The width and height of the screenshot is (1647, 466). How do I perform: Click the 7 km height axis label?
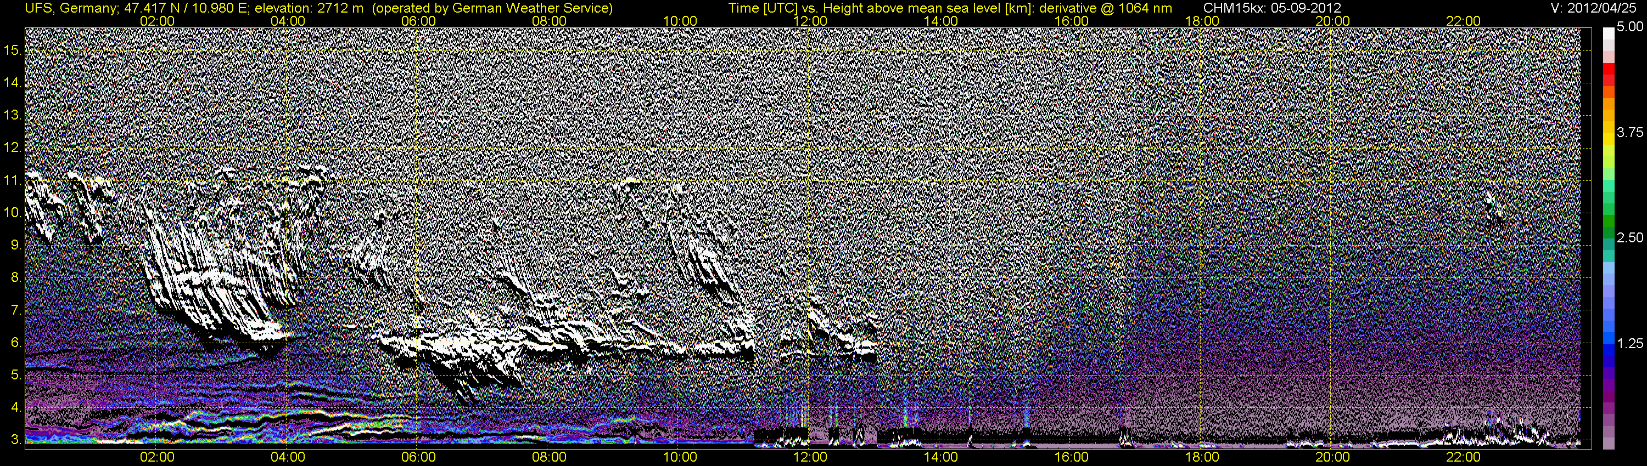click(x=15, y=310)
